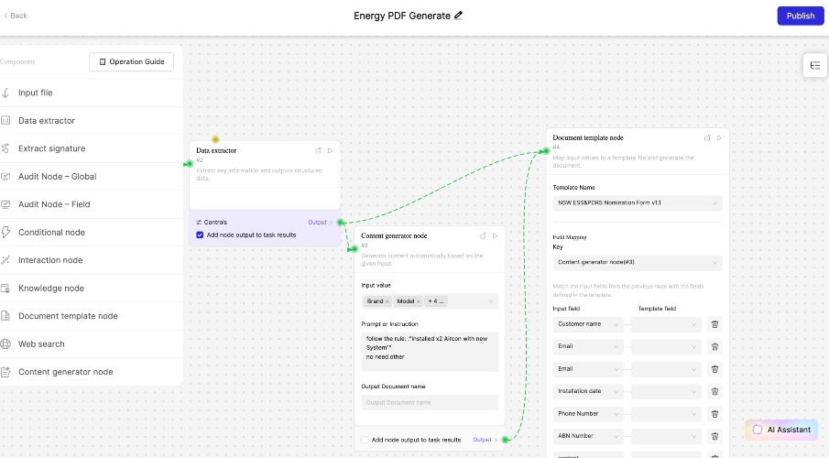Open the Template Name dropdown
The height and width of the screenshot is (458, 829).
pos(638,203)
